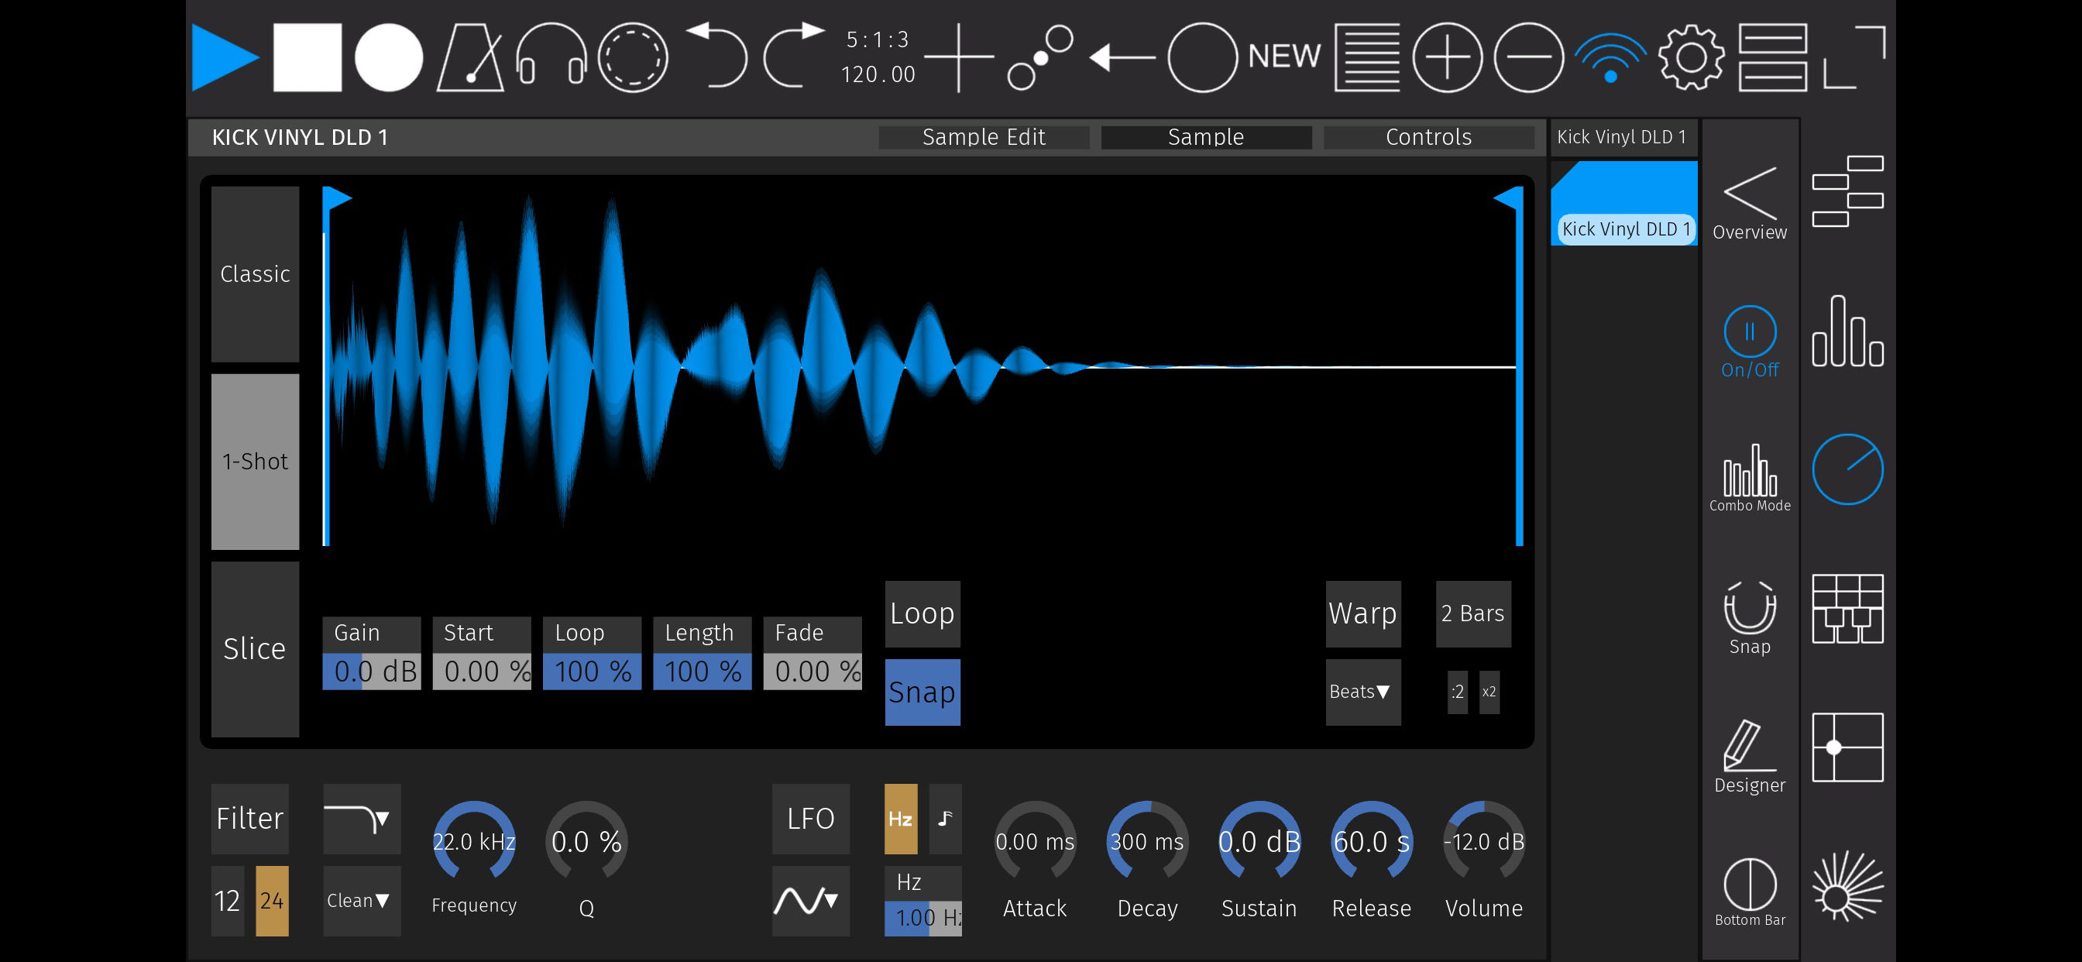Expand the Beats warp mode dropdown

pyautogui.click(x=1362, y=692)
